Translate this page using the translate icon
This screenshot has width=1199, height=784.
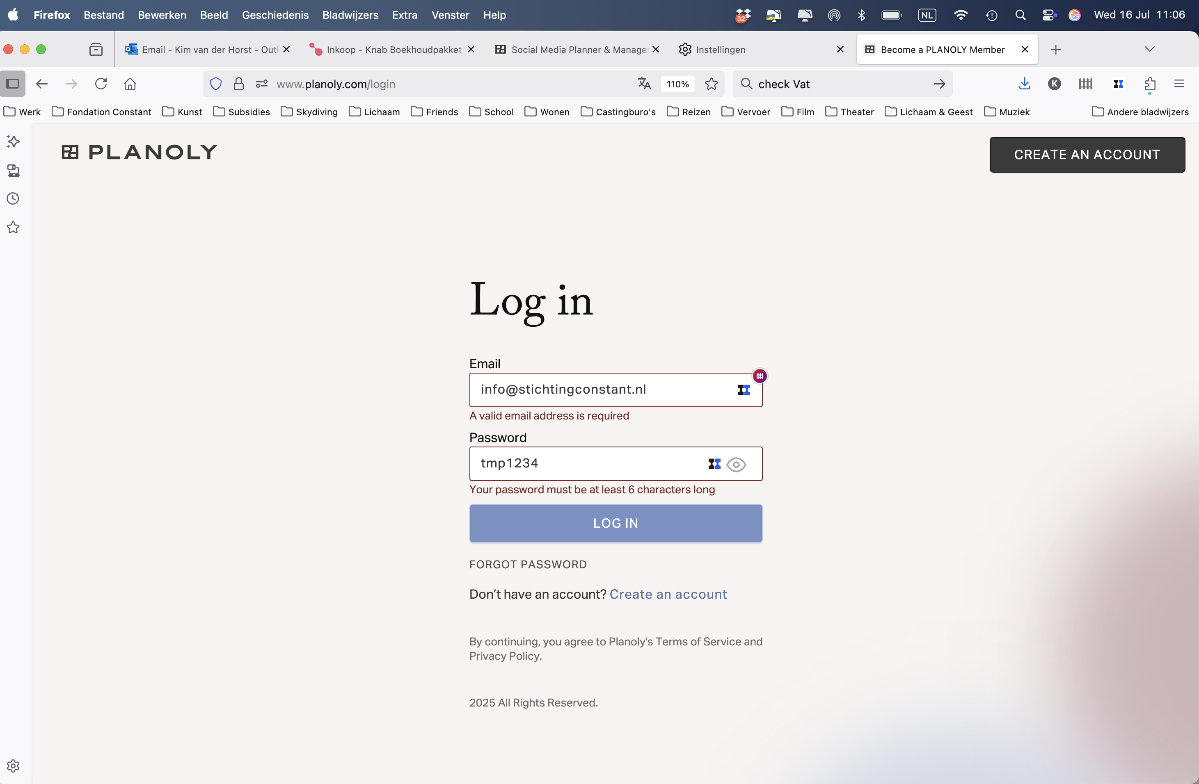click(644, 84)
